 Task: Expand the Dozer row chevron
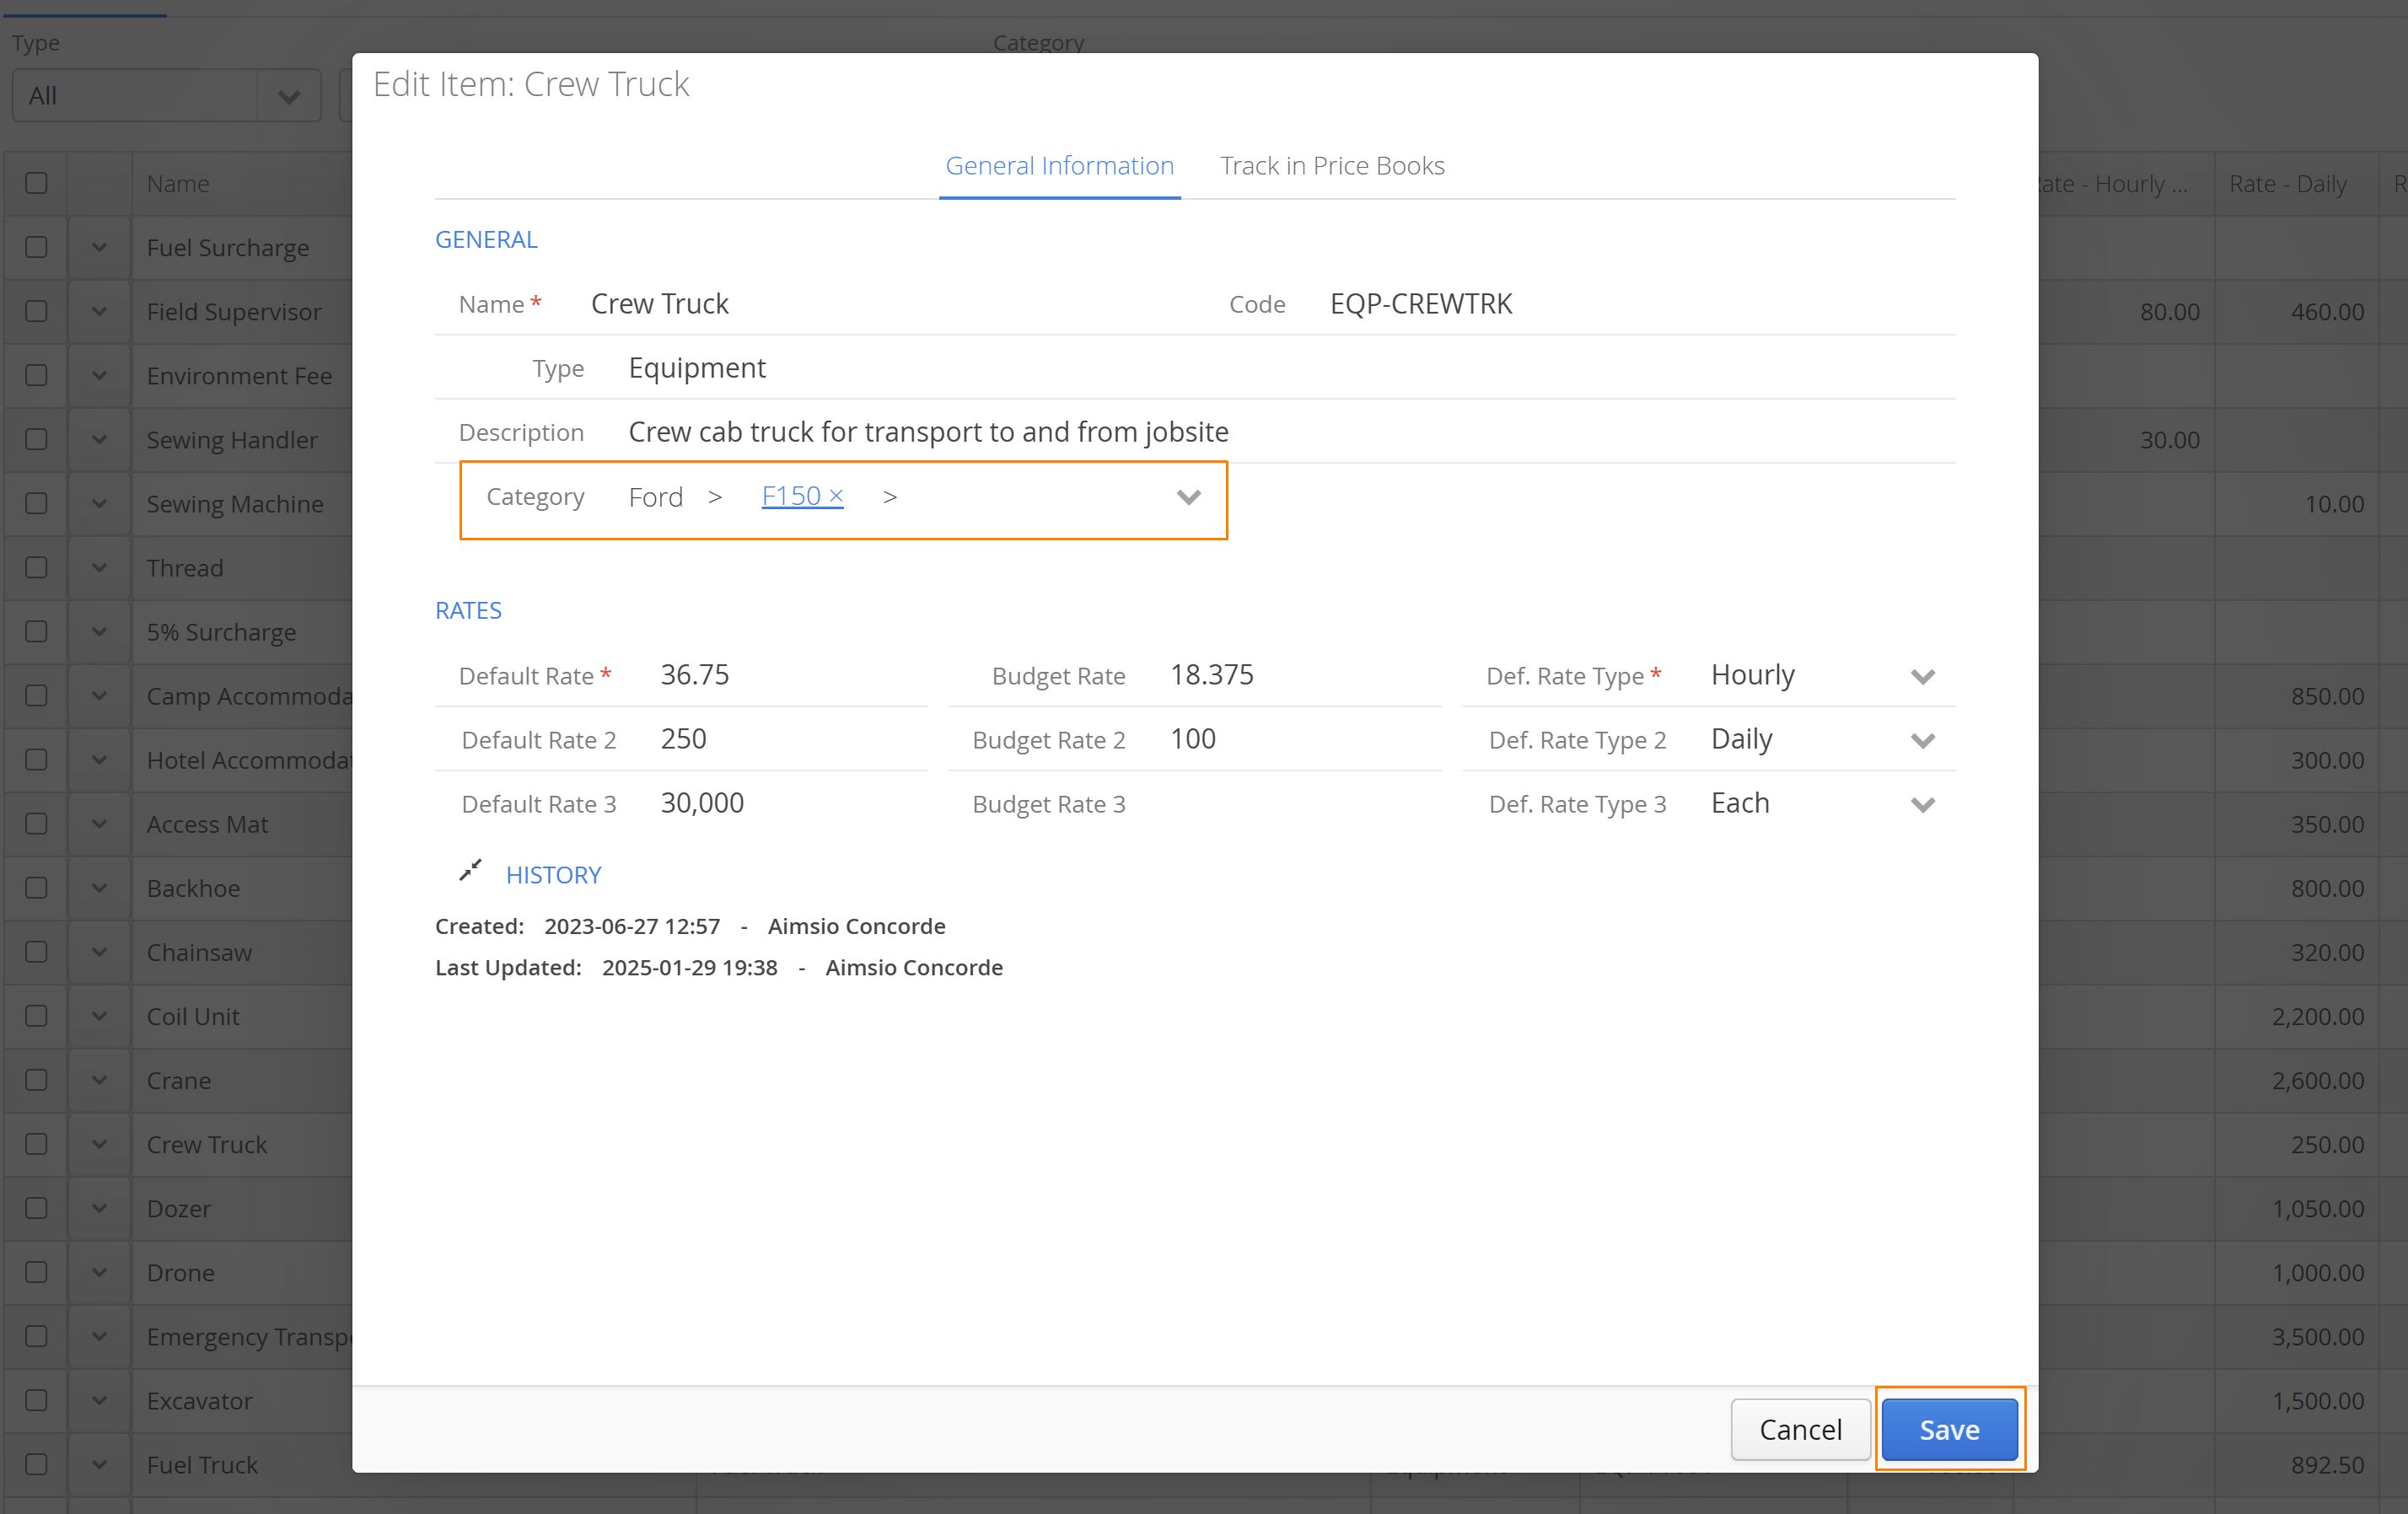99,1208
